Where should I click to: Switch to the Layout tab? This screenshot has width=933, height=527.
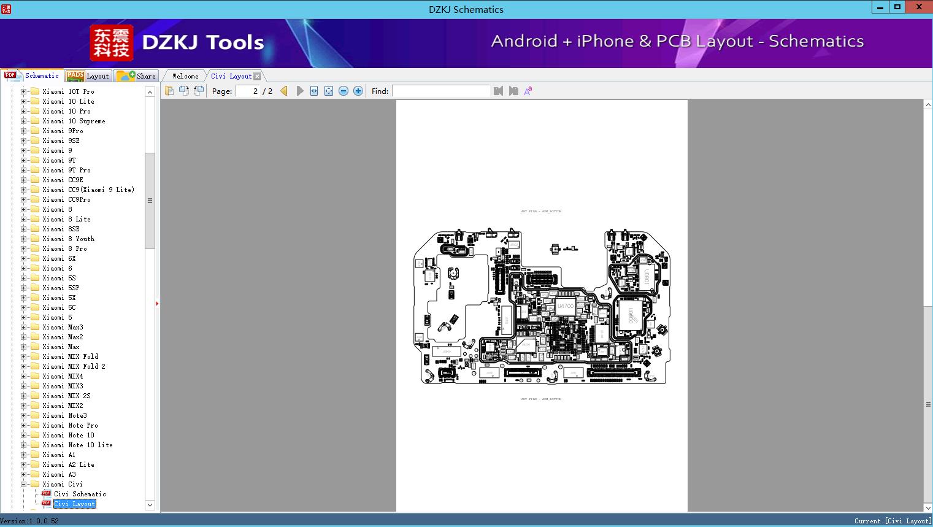[88, 76]
